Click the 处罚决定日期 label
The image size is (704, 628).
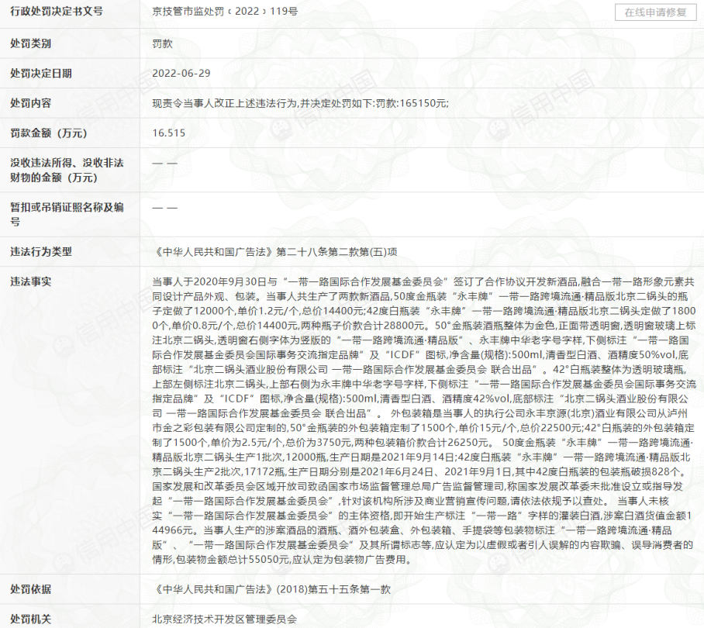tap(41, 73)
